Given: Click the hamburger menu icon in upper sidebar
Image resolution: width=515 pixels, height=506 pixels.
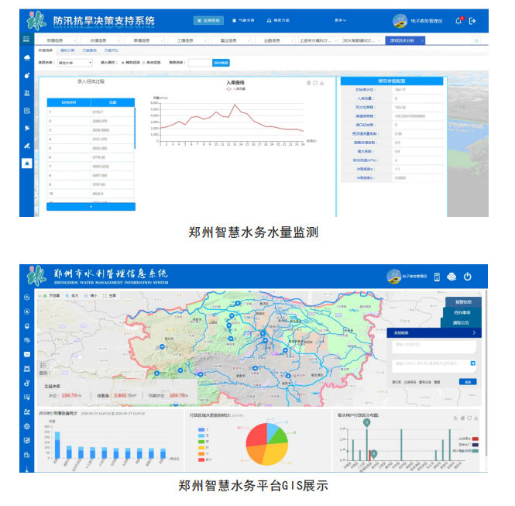Looking at the screenshot, I should tap(27, 39).
